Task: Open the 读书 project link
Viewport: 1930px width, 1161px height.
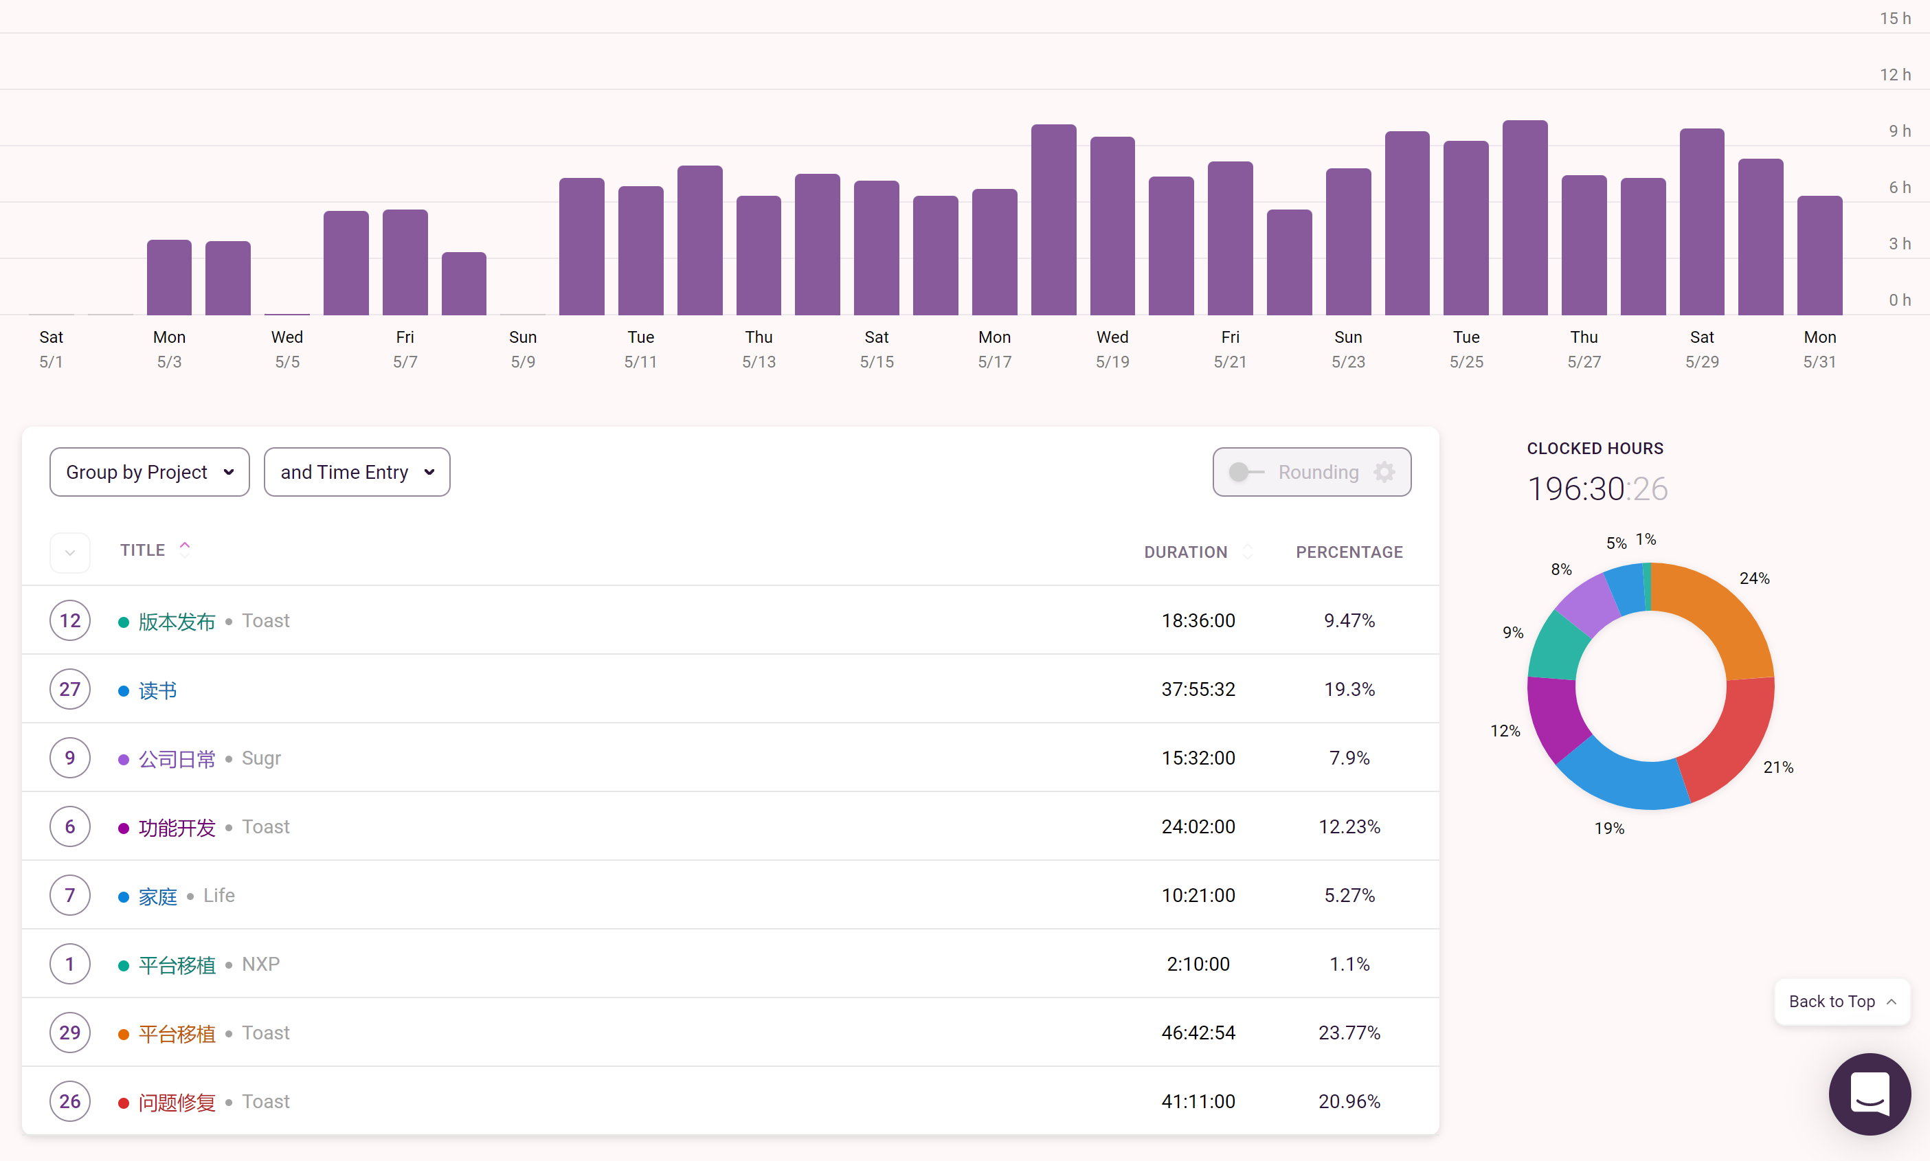Action: tap(157, 690)
